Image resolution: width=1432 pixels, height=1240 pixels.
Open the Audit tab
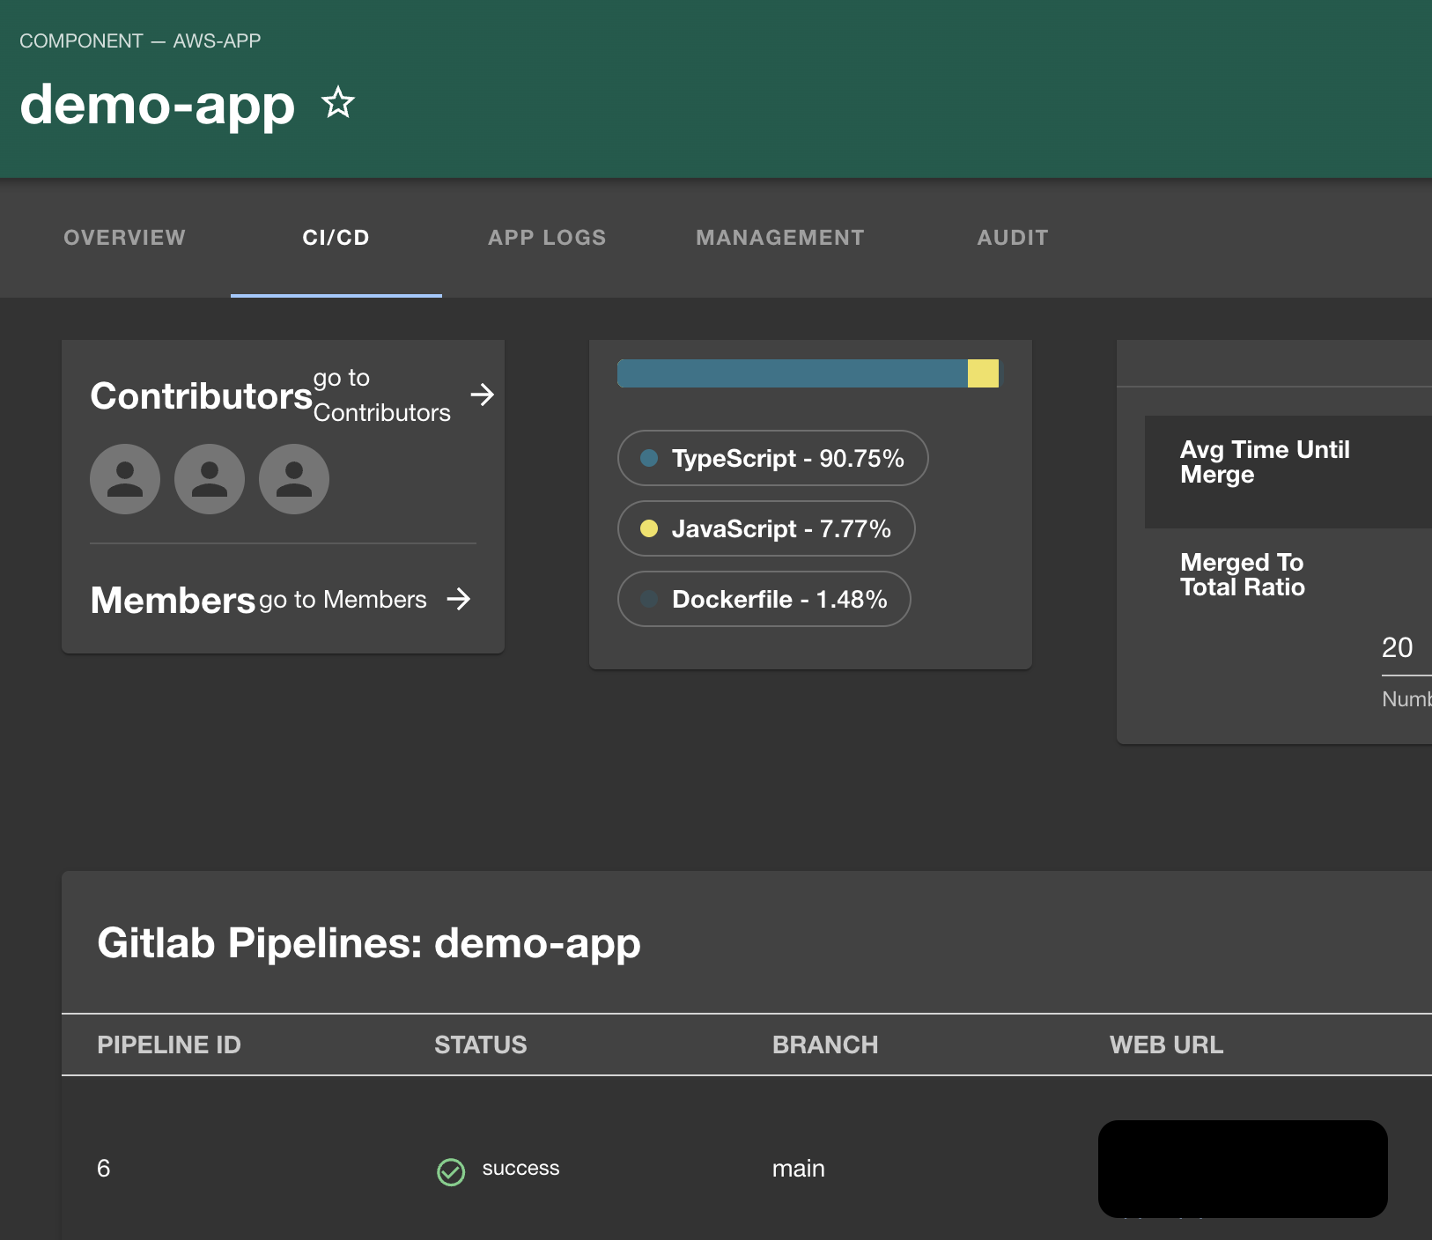pyautogui.click(x=1012, y=237)
